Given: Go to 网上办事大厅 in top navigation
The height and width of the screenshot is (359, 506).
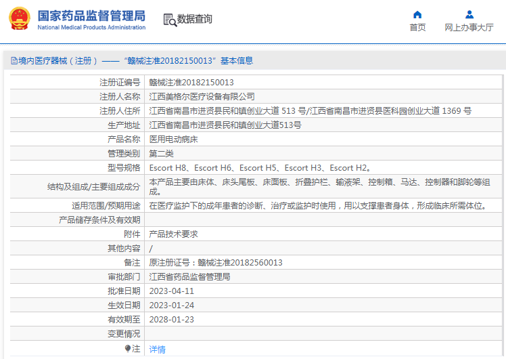Looking at the screenshot, I should [x=469, y=28].
